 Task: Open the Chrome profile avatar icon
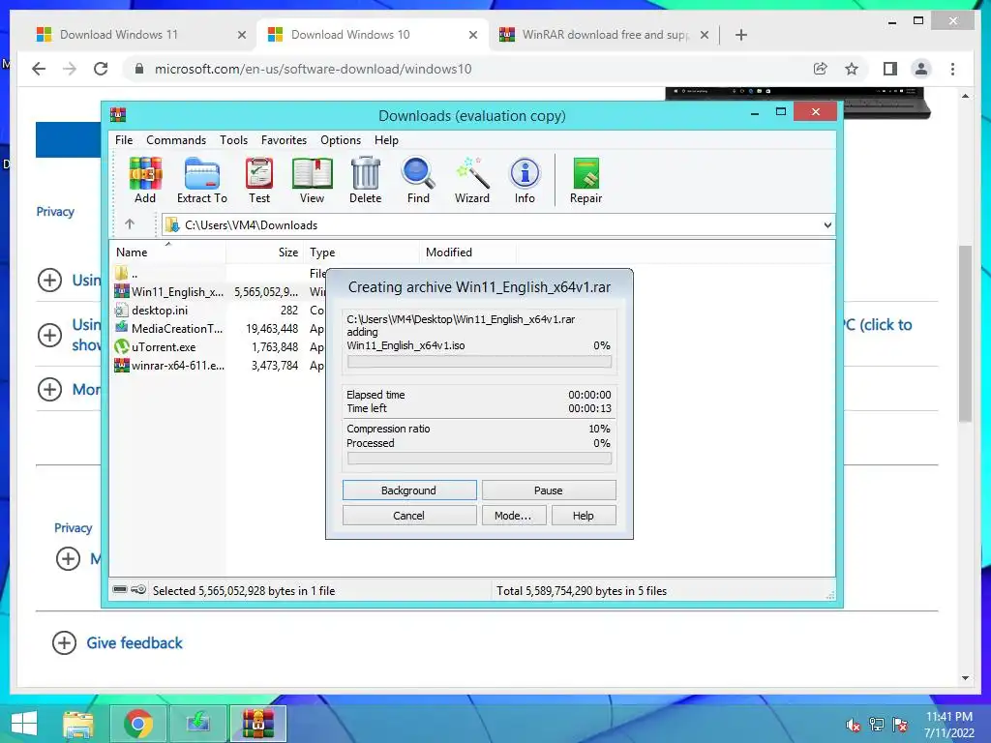coord(921,69)
